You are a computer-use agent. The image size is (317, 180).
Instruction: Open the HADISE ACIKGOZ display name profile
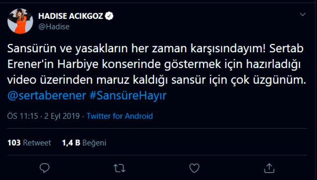pyautogui.click(x=71, y=16)
